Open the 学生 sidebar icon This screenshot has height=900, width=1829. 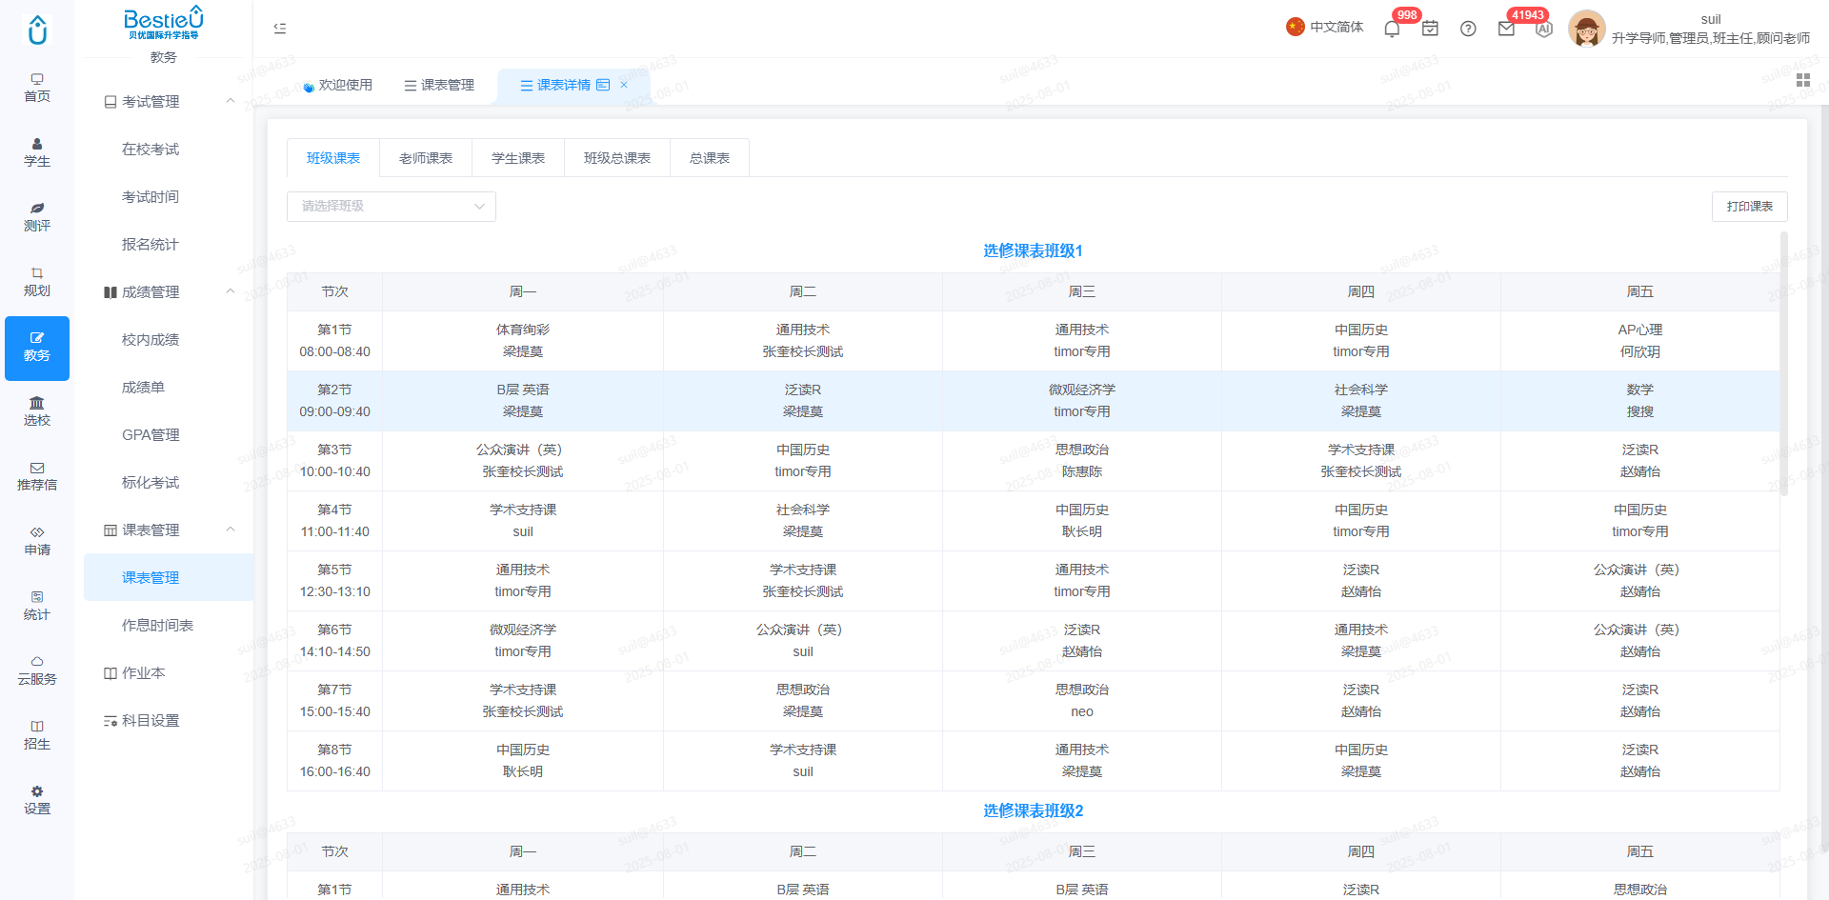tap(37, 153)
